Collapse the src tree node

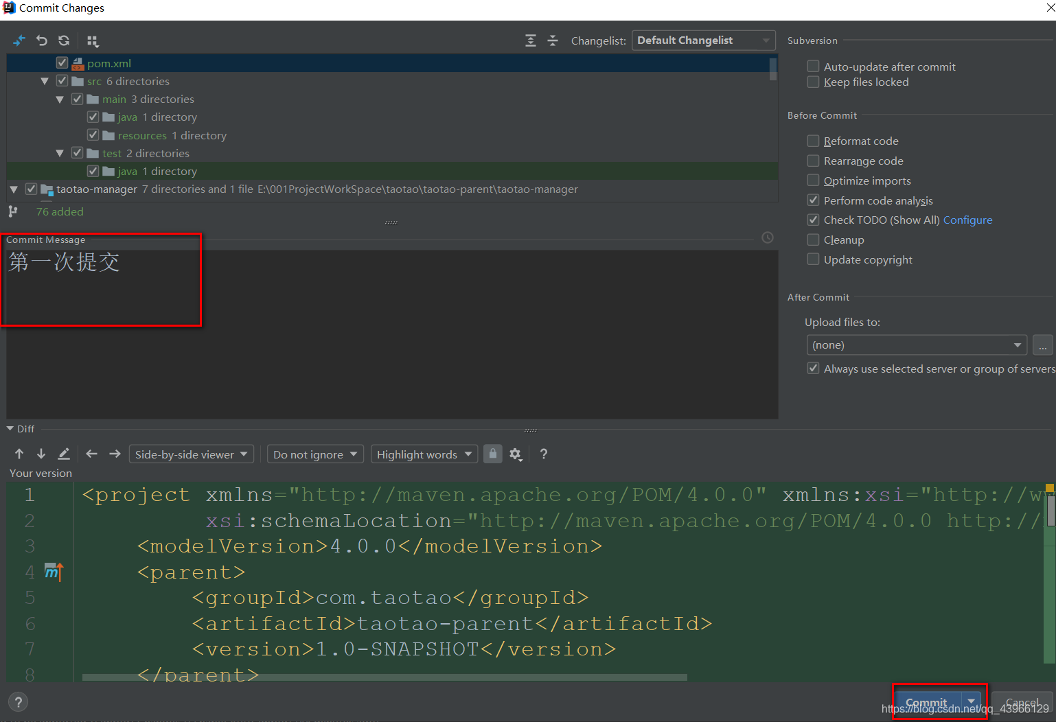45,81
